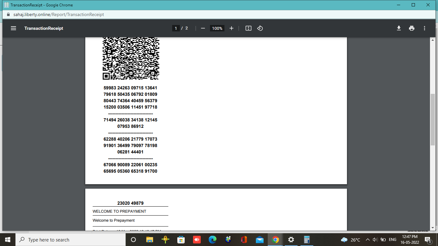
Task: Open the Windows Start menu
Action: click(8, 240)
